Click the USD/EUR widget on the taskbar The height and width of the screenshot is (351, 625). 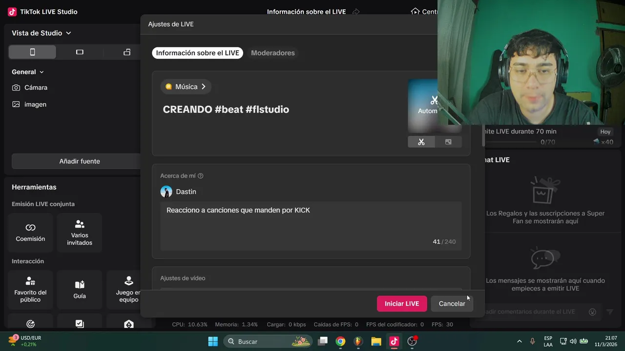point(24,341)
